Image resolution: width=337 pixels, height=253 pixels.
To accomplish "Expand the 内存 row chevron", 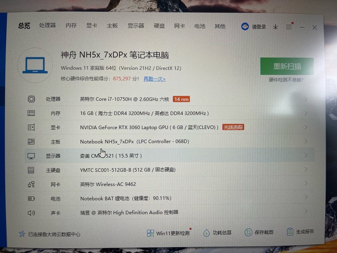I will (306, 113).
